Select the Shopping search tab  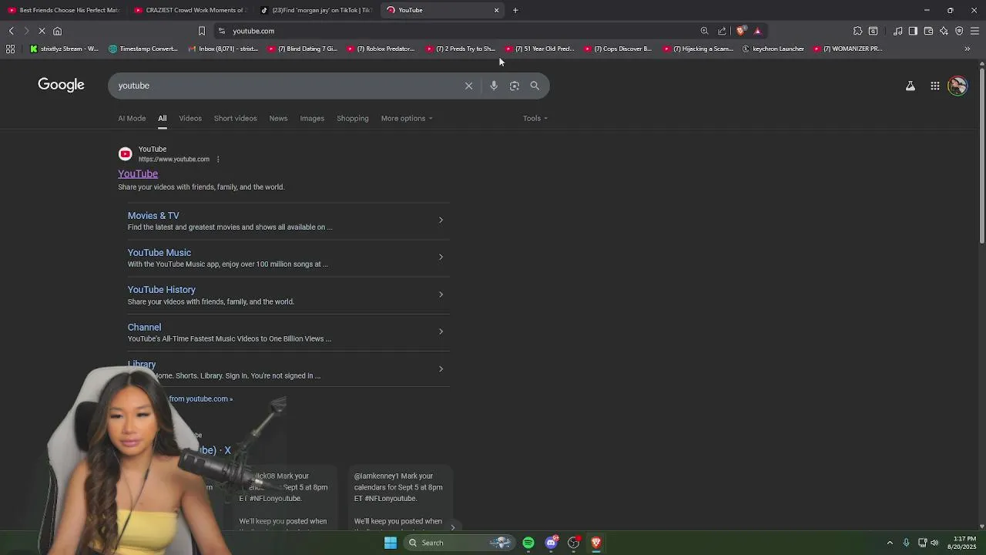353,118
